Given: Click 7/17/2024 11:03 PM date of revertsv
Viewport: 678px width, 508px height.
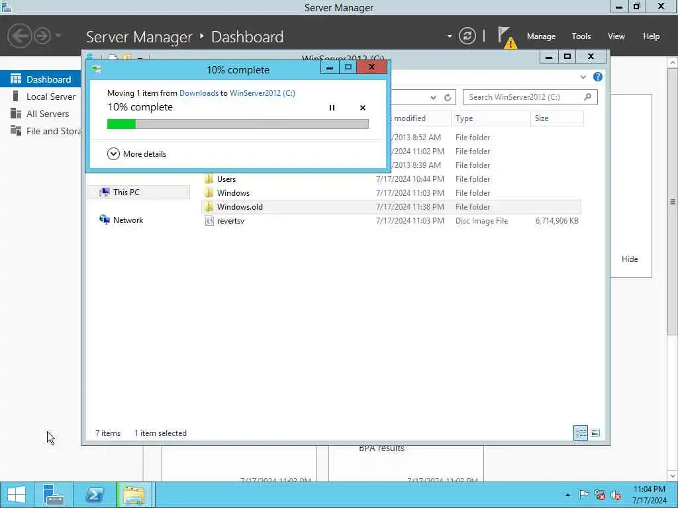Looking at the screenshot, I should click(x=410, y=221).
